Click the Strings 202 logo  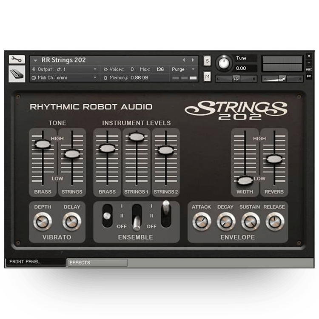pos(236,110)
